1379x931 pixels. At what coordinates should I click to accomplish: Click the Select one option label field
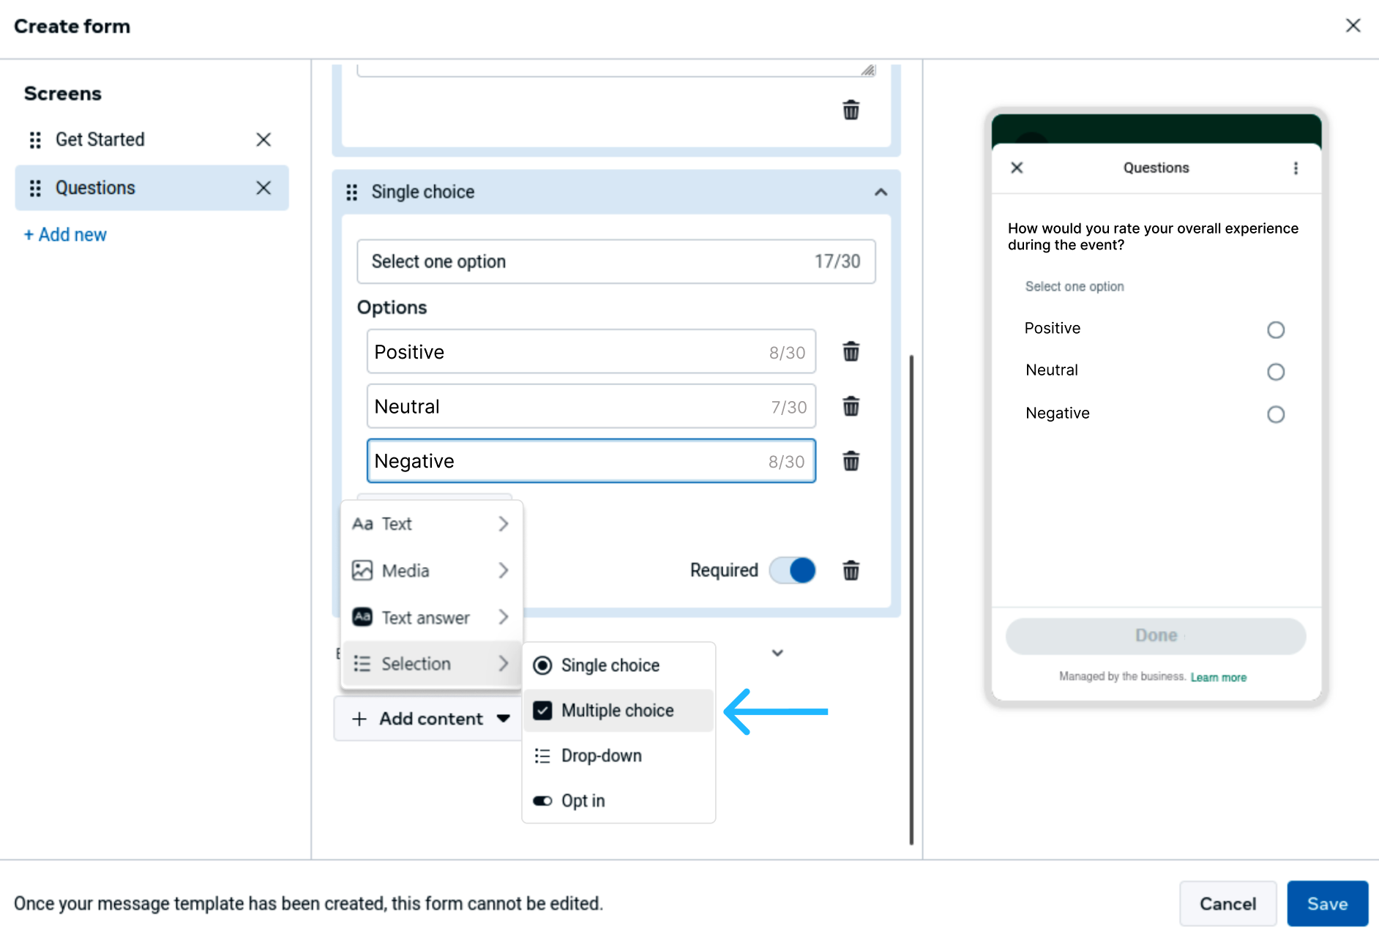(616, 261)
